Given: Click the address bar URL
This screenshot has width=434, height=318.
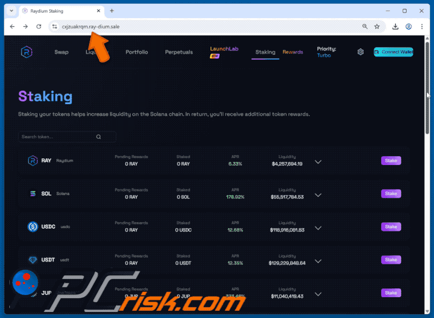Looking at the screenshot, I should tap(91, 26).
